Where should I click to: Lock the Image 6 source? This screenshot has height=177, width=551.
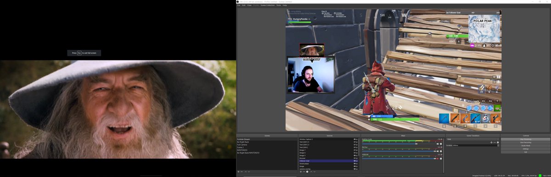(357, 153)
